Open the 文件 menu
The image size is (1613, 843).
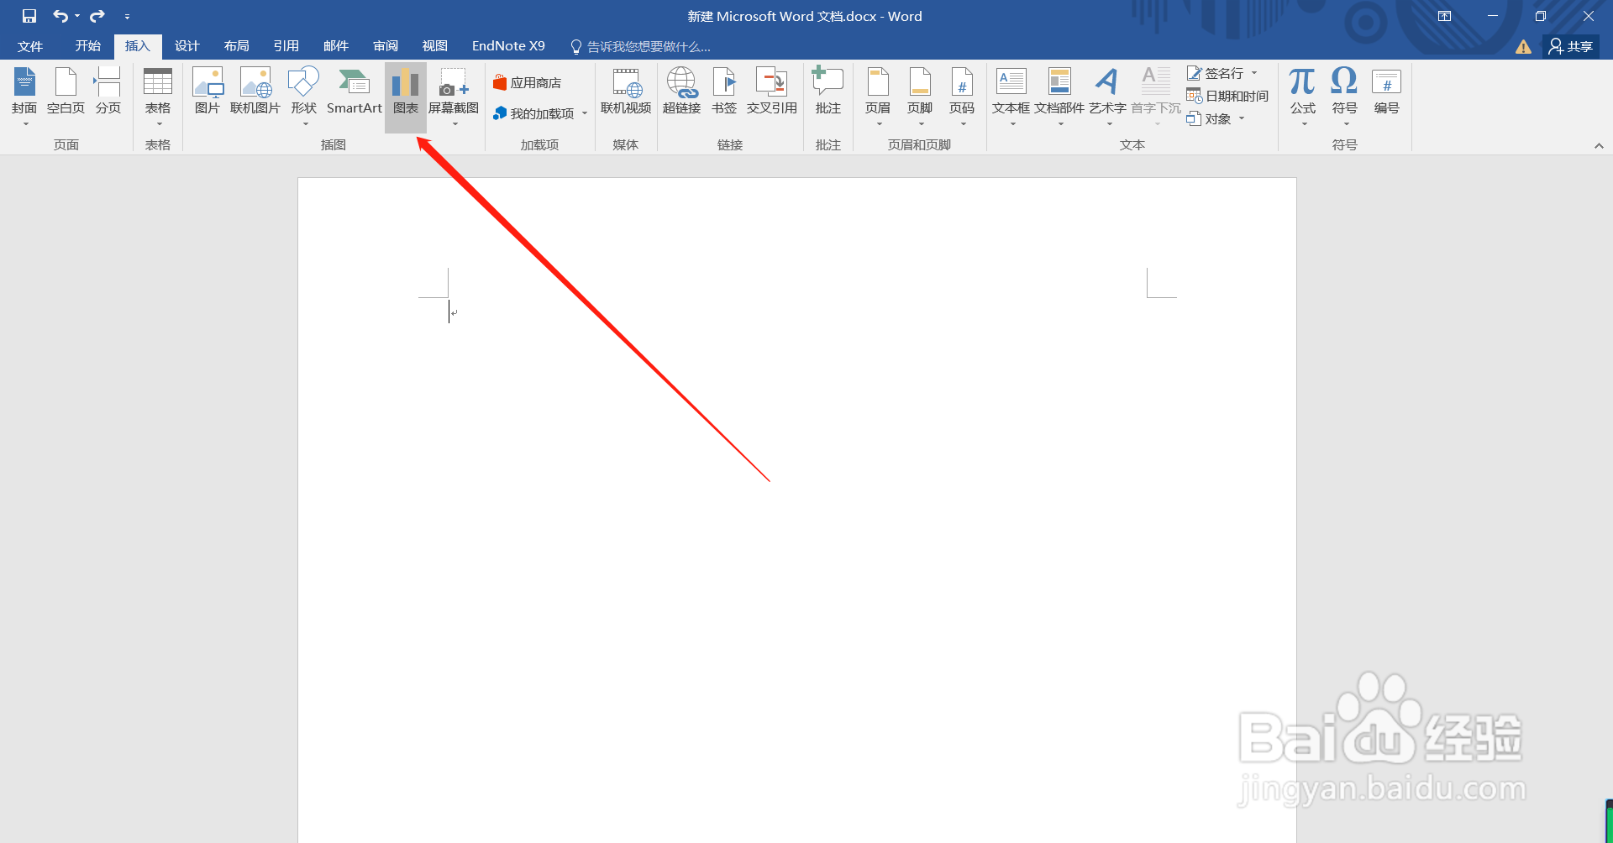coord(30,46)
